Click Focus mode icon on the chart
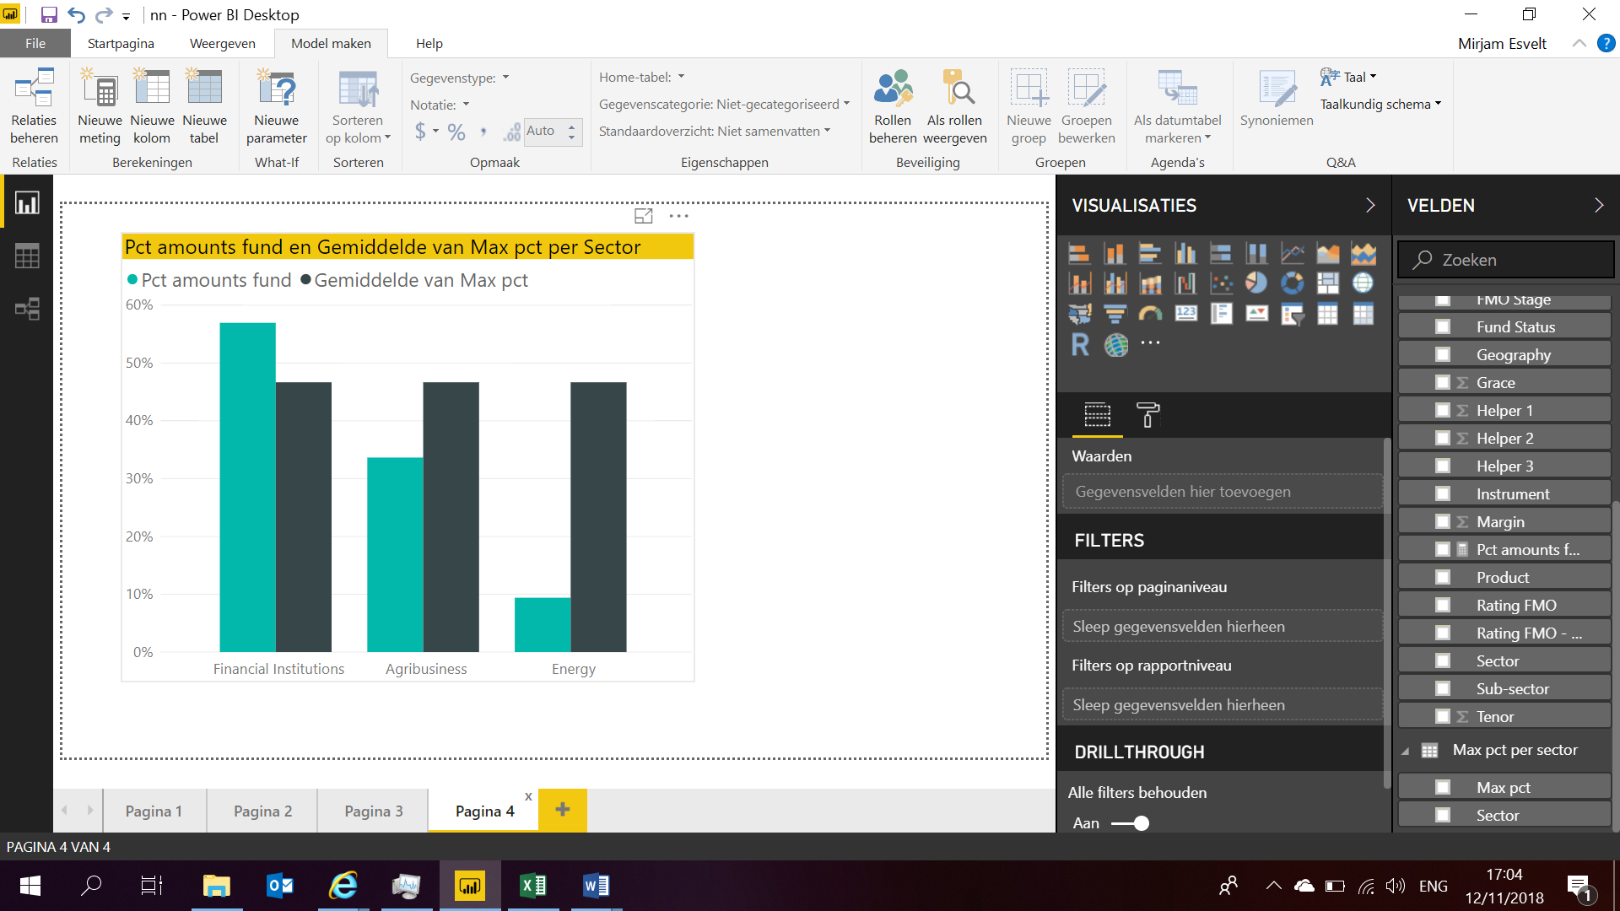1620x911 pixels. tap(643, 216)
